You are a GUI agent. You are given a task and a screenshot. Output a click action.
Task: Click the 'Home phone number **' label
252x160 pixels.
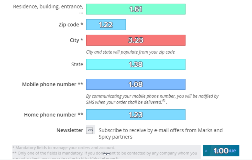pos(53,115)
